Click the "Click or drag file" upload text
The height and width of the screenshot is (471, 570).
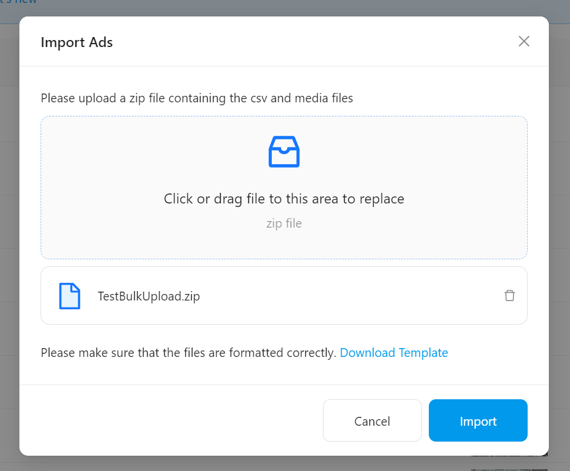click(x=284, y=199)
